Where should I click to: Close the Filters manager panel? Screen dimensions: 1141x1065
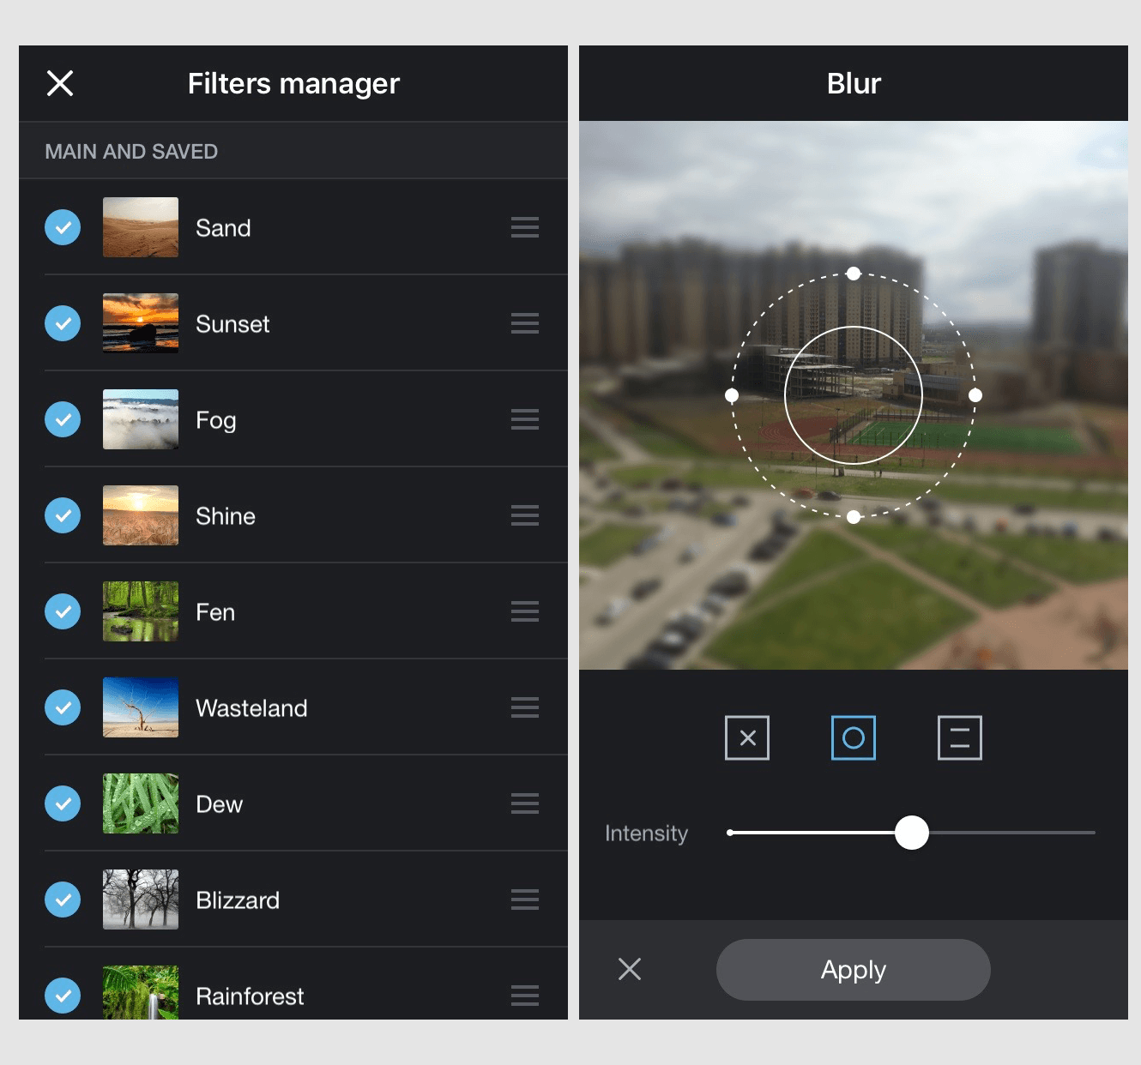60,83
